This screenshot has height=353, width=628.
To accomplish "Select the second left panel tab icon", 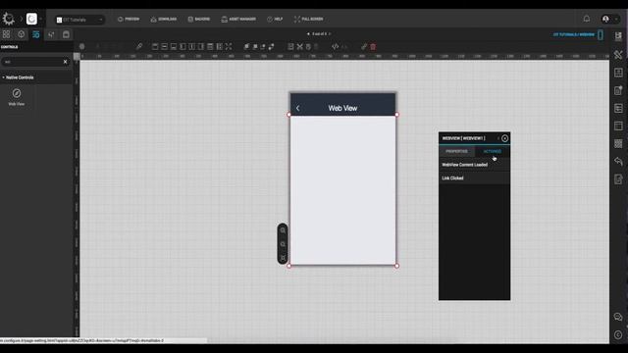I will pos(22,34).
